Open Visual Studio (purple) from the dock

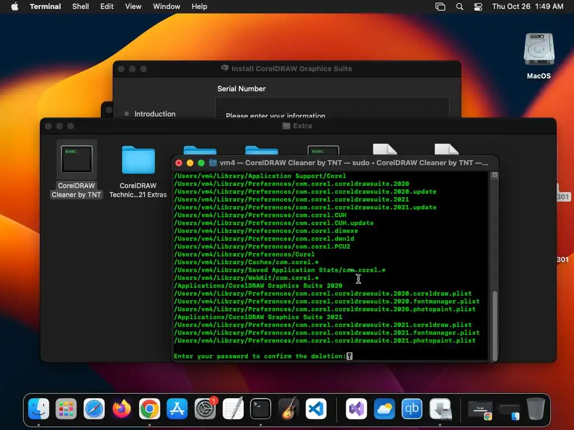357,408
